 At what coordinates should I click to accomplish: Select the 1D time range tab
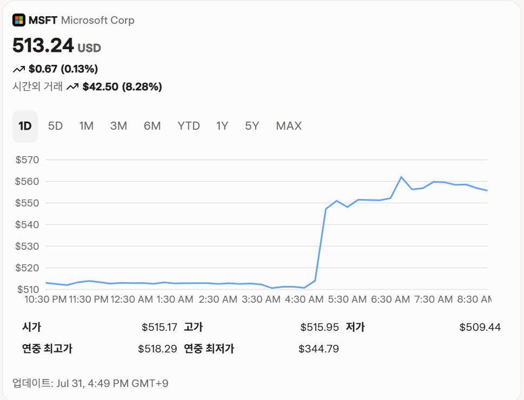[x=25, y=126]
